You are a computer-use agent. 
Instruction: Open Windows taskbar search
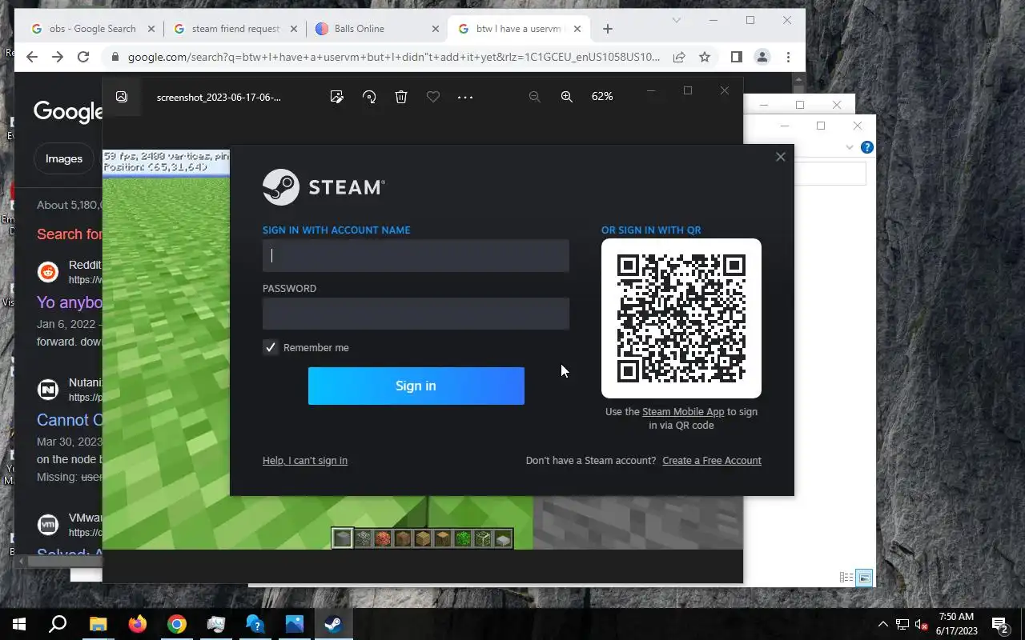point(58,624)
